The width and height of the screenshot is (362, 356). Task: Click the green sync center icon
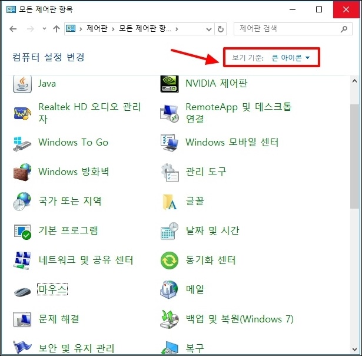pos(170,261)
